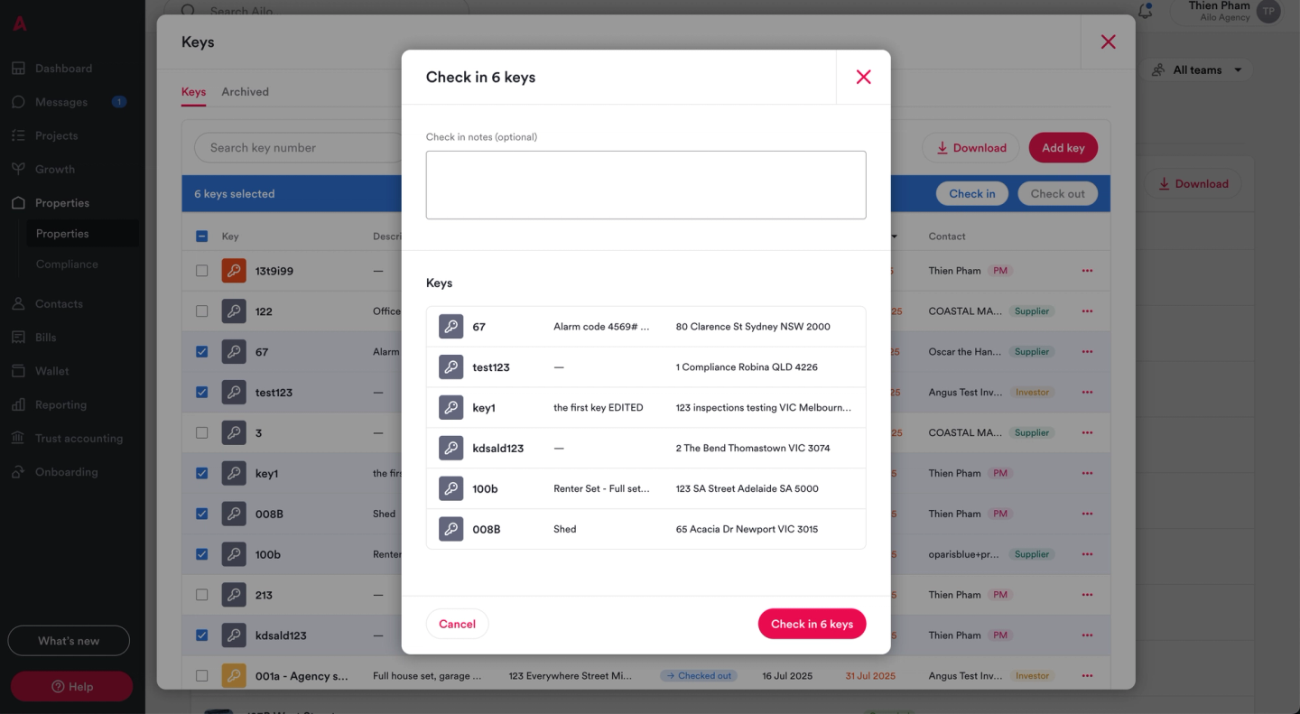Check the 122 key checkbox
This screenshot has width=1300, height=714.
201,311
